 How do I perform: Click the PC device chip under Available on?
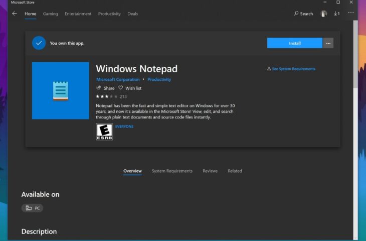coord(33,208)
